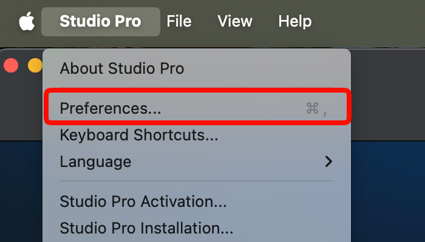425x242 pixels.
Task: Click dark window title bar right of dropdown
Action: click(388, 94)
